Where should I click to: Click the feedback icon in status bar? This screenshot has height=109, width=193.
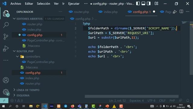pyautogui.click(x=181, y=101)
